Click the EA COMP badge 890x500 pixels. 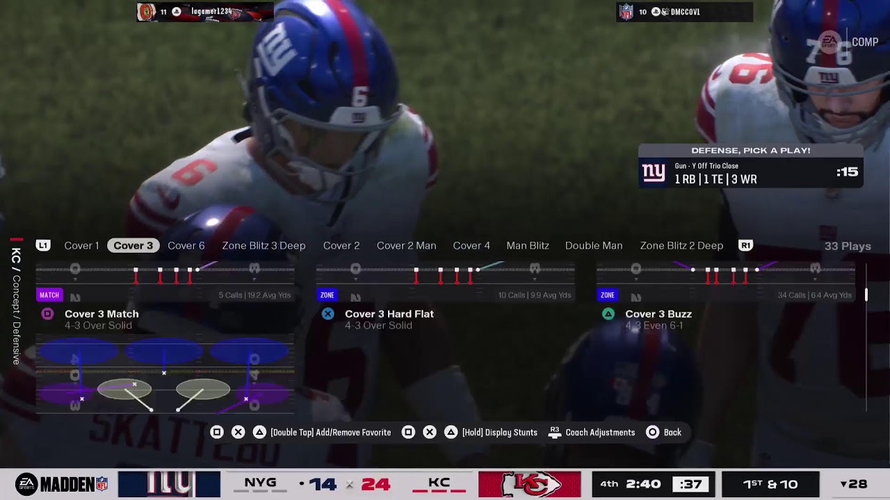[848, 42]
